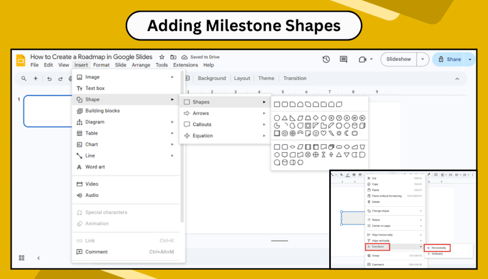The image size is (488, 279).
Task: Expand the Arrows submenu
Action: pyautogui.click(x=225, y=113)
